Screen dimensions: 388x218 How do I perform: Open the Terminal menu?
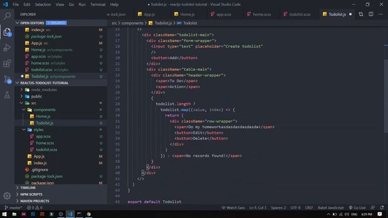click(98, 4)
